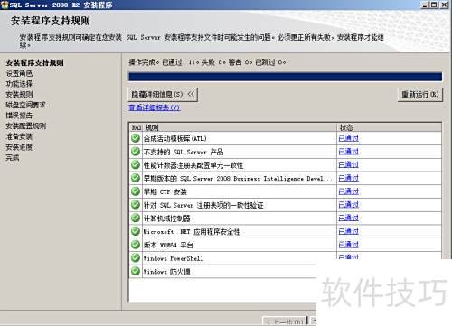Open 已通过 status link for 不支持的 SQL Server 产品
This screenshot has height=326, width=452.
pos(349,152)
